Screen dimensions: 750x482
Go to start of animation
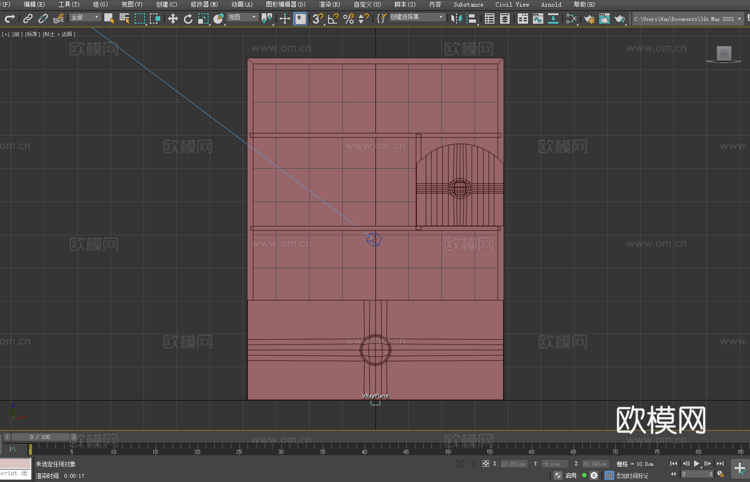674,464
